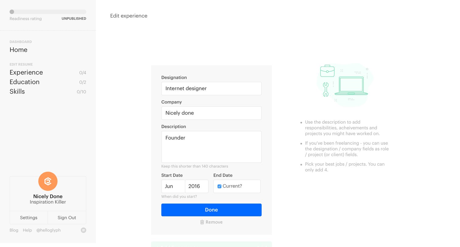The width and height of the screenshot is (460, 247).
Task: Go to Home in the dashboard
Action: pyautogui.click(x=19, y=50)
